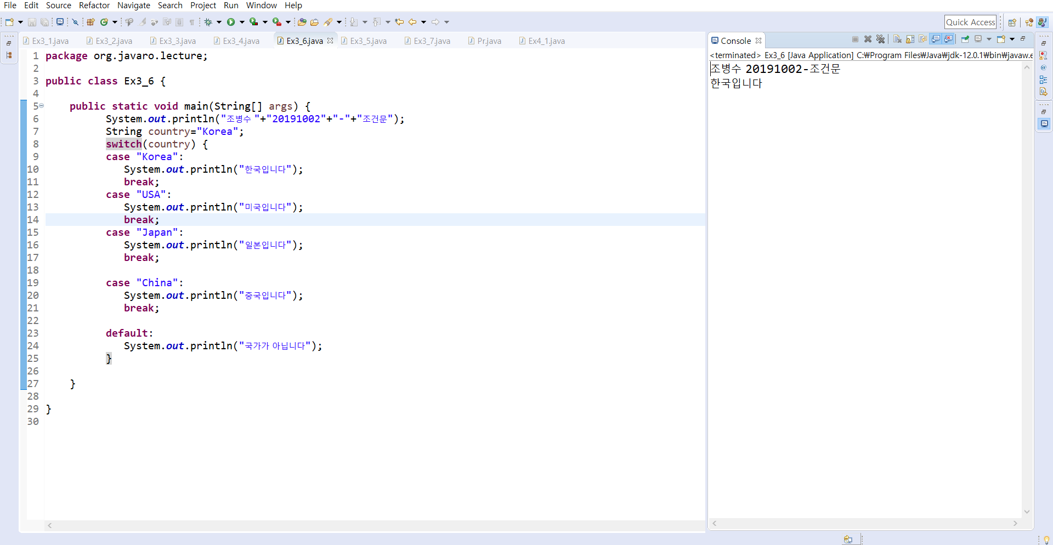
Task: Collapse the main method fold marker
Action: point(42,106)
